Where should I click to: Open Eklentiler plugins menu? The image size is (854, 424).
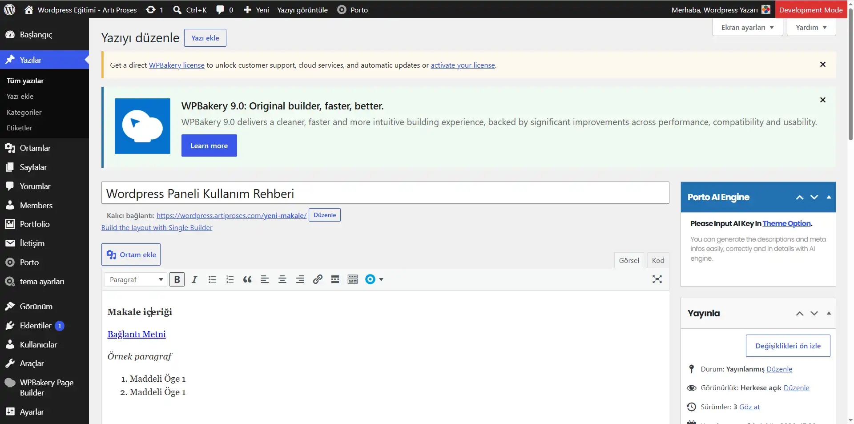tap(44, 326)
